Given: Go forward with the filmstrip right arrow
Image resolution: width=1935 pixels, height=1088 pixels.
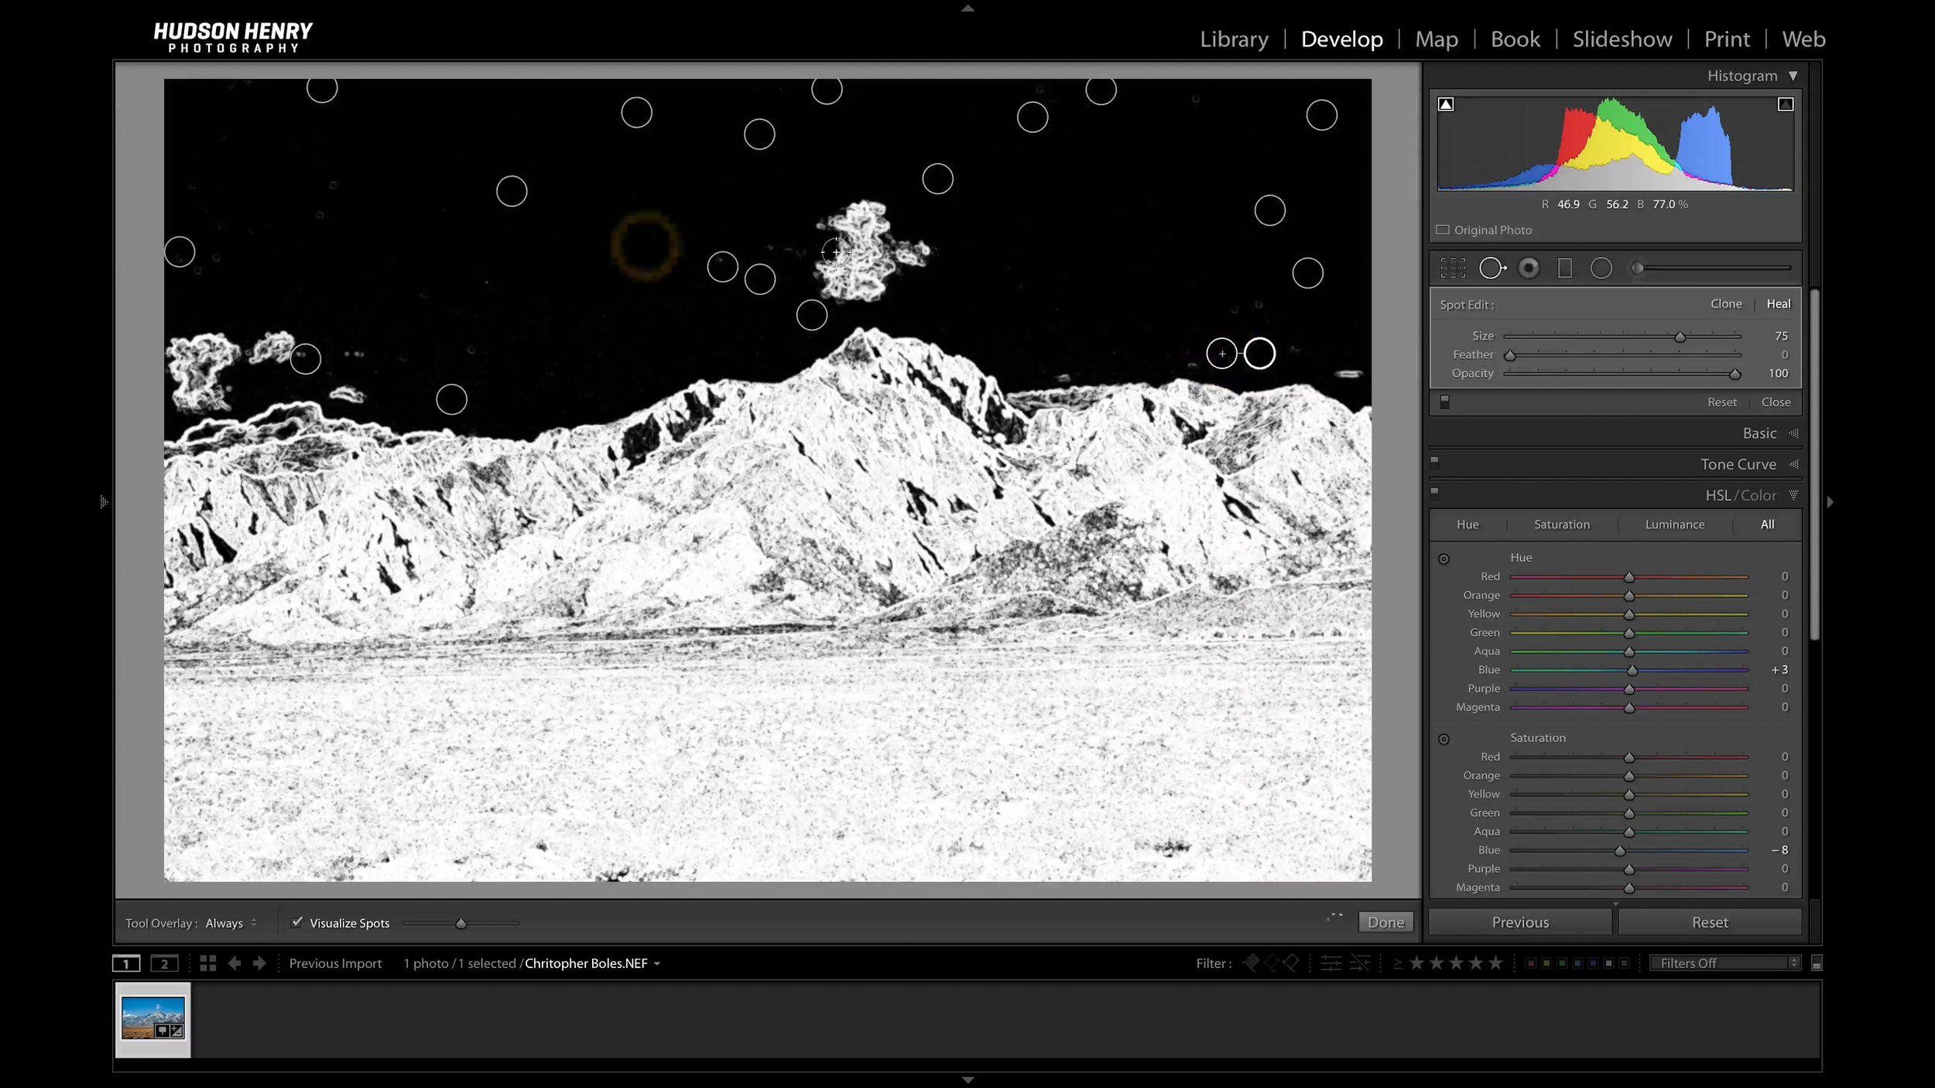Looking at the screenshot, I should (x=259, y=963).
